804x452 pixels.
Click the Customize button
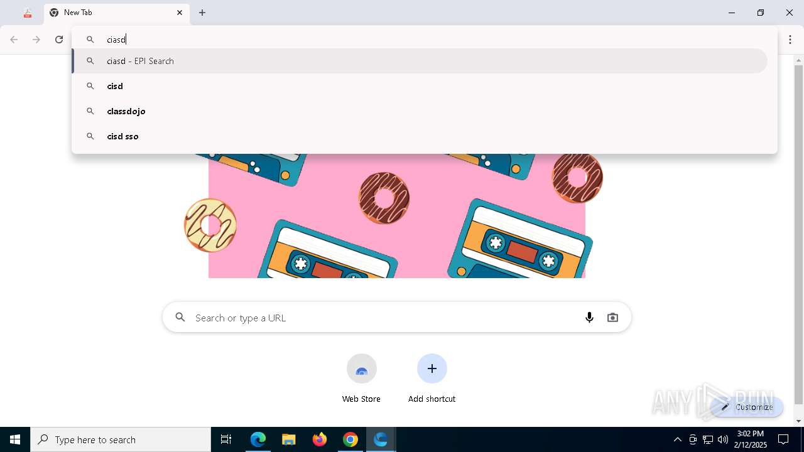pyautogui.click(x=747, y=407)
